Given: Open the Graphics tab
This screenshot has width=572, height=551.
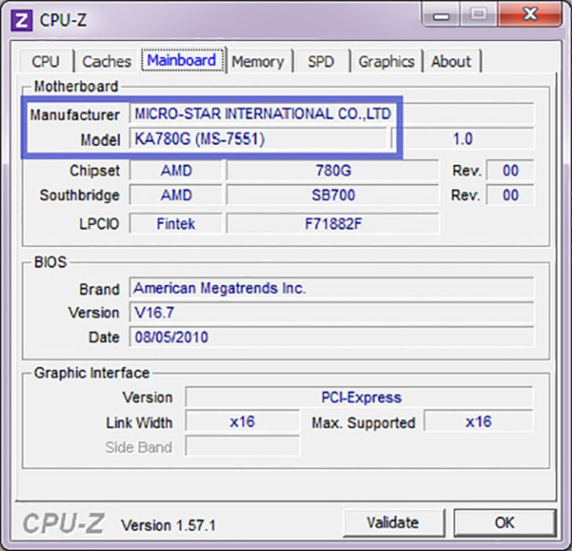Looking at the screenshot, I should click(x=386, y=62).
